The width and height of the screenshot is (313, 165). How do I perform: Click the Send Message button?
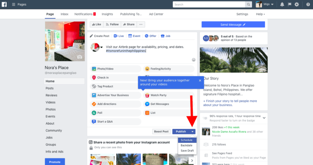click(x=233, y=25)
